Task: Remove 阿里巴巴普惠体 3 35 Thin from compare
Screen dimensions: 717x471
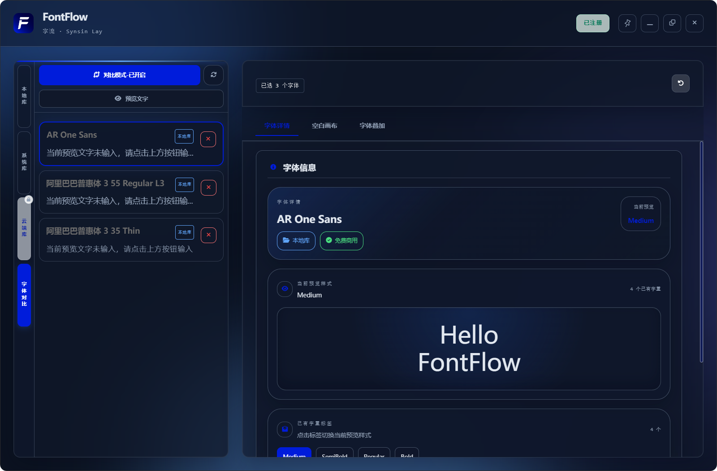Action: click(x=208, y=235)
